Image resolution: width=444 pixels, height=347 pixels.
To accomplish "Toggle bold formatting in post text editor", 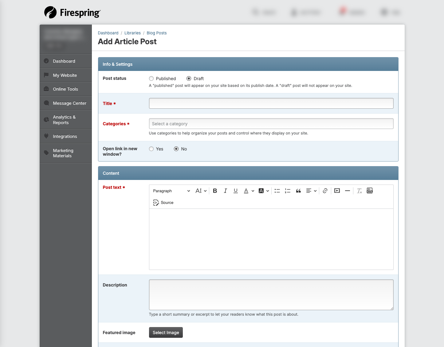I will click(215, 191).
